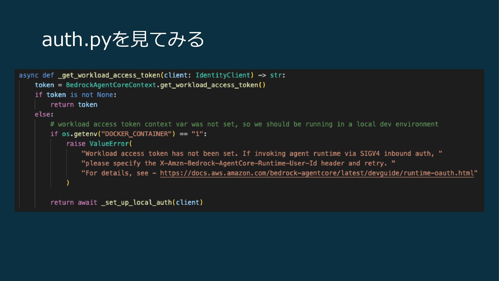Click the 'if token is not None' line
The height and width of the screenshot is (281, 499).
75,95
